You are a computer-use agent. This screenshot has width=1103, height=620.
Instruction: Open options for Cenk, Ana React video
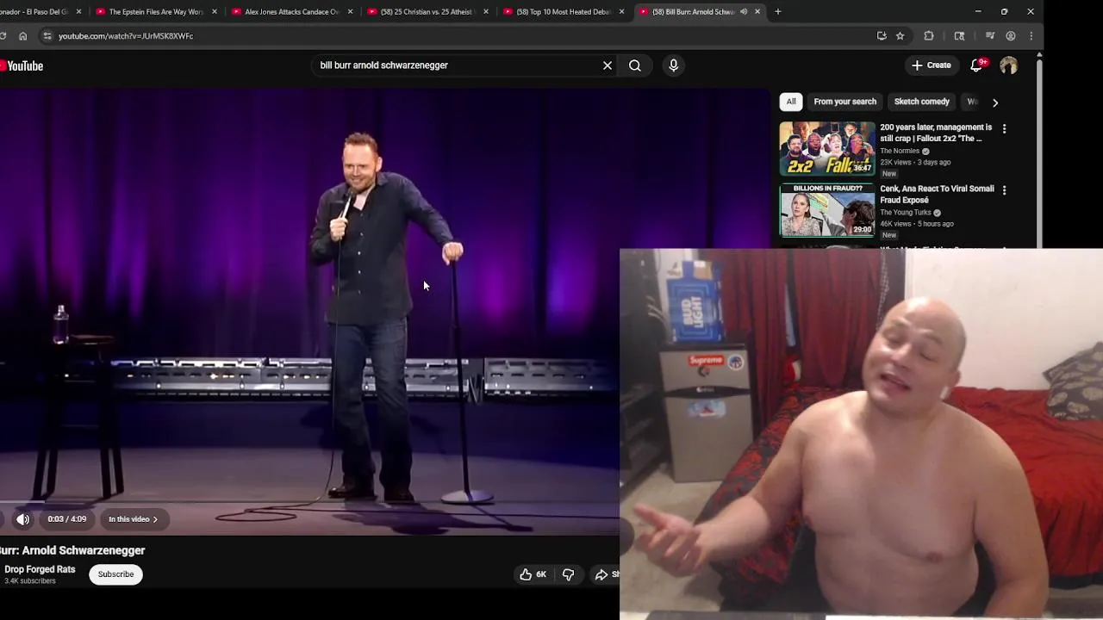pyautogui.click(x=1004, y=189)
